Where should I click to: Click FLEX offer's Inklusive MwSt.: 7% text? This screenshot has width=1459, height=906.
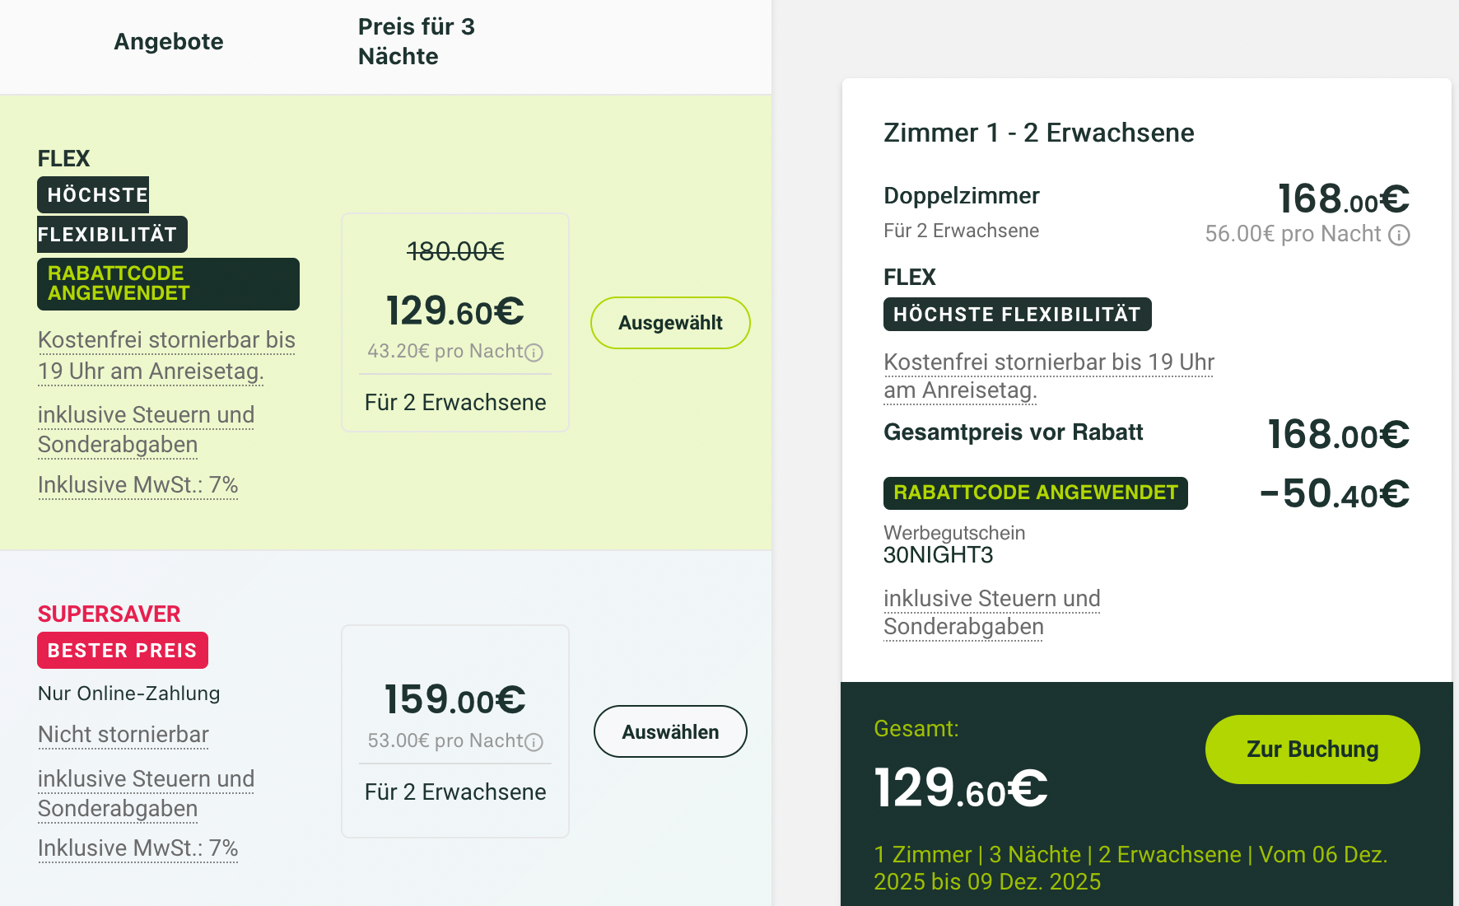coord(138,485)
